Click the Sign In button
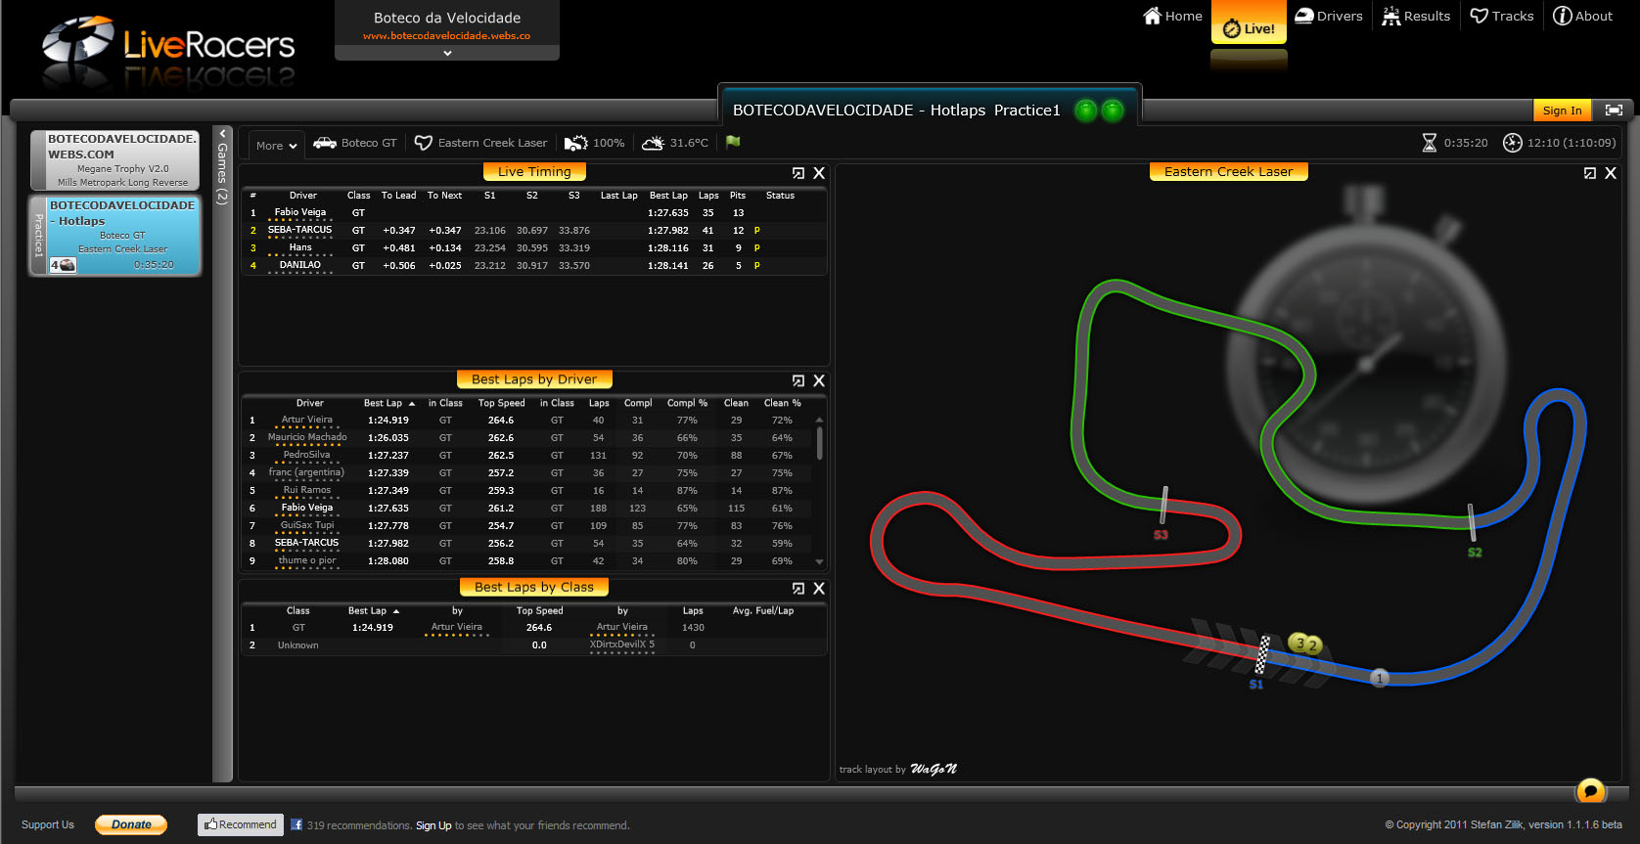This screenshot has height=844, width=1640. 1562,111
